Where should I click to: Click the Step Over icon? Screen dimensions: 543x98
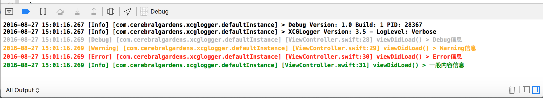(x=60, y=11)
